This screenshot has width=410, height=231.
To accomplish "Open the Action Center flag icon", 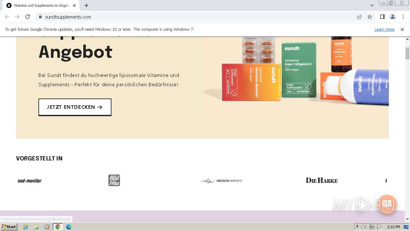I will (380, 227).
